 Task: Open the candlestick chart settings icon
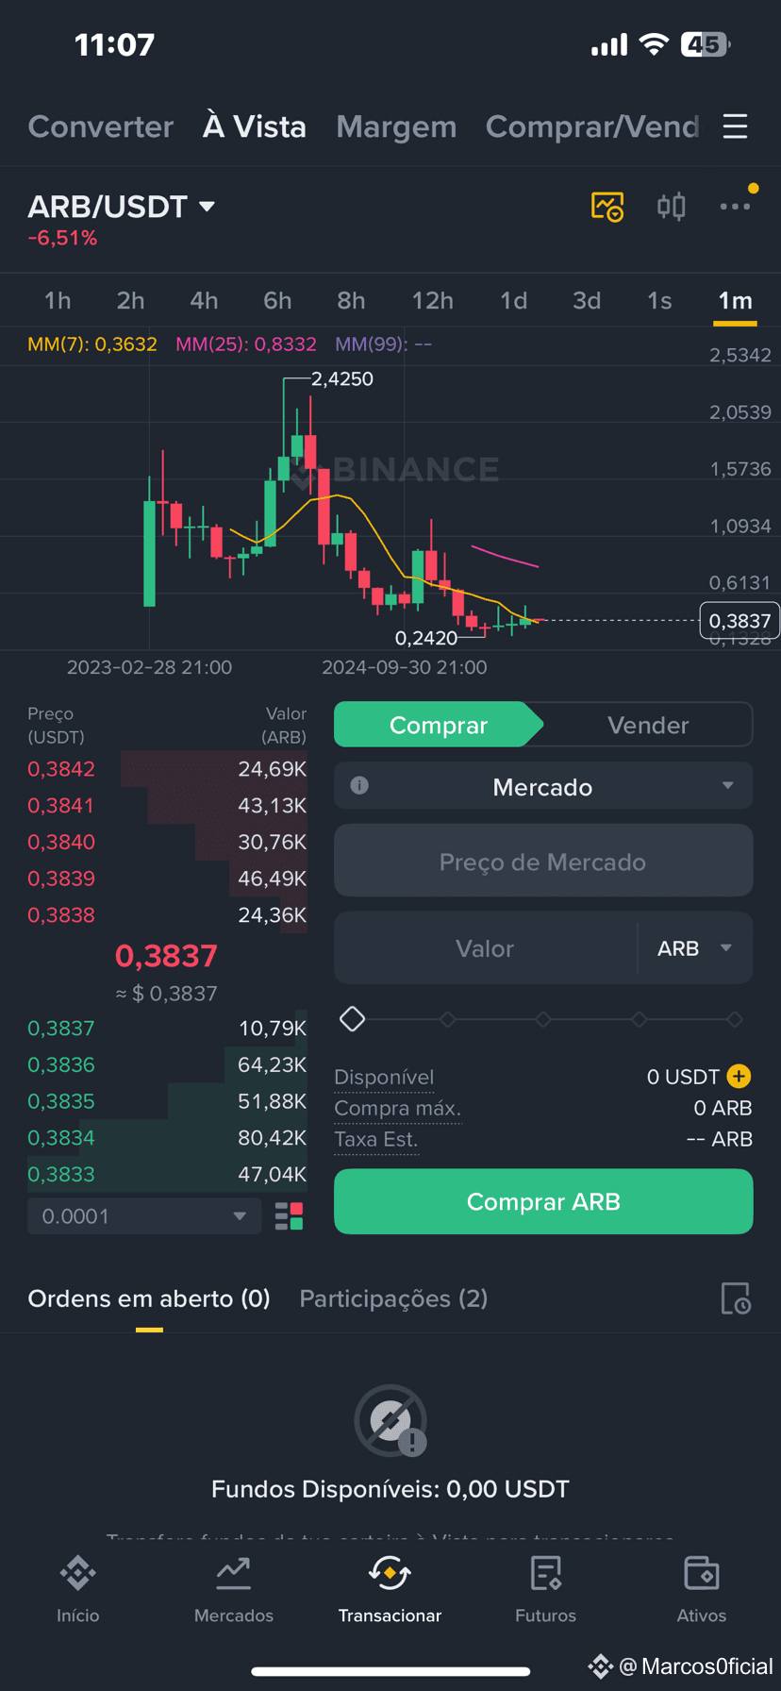tap(672, 206)
